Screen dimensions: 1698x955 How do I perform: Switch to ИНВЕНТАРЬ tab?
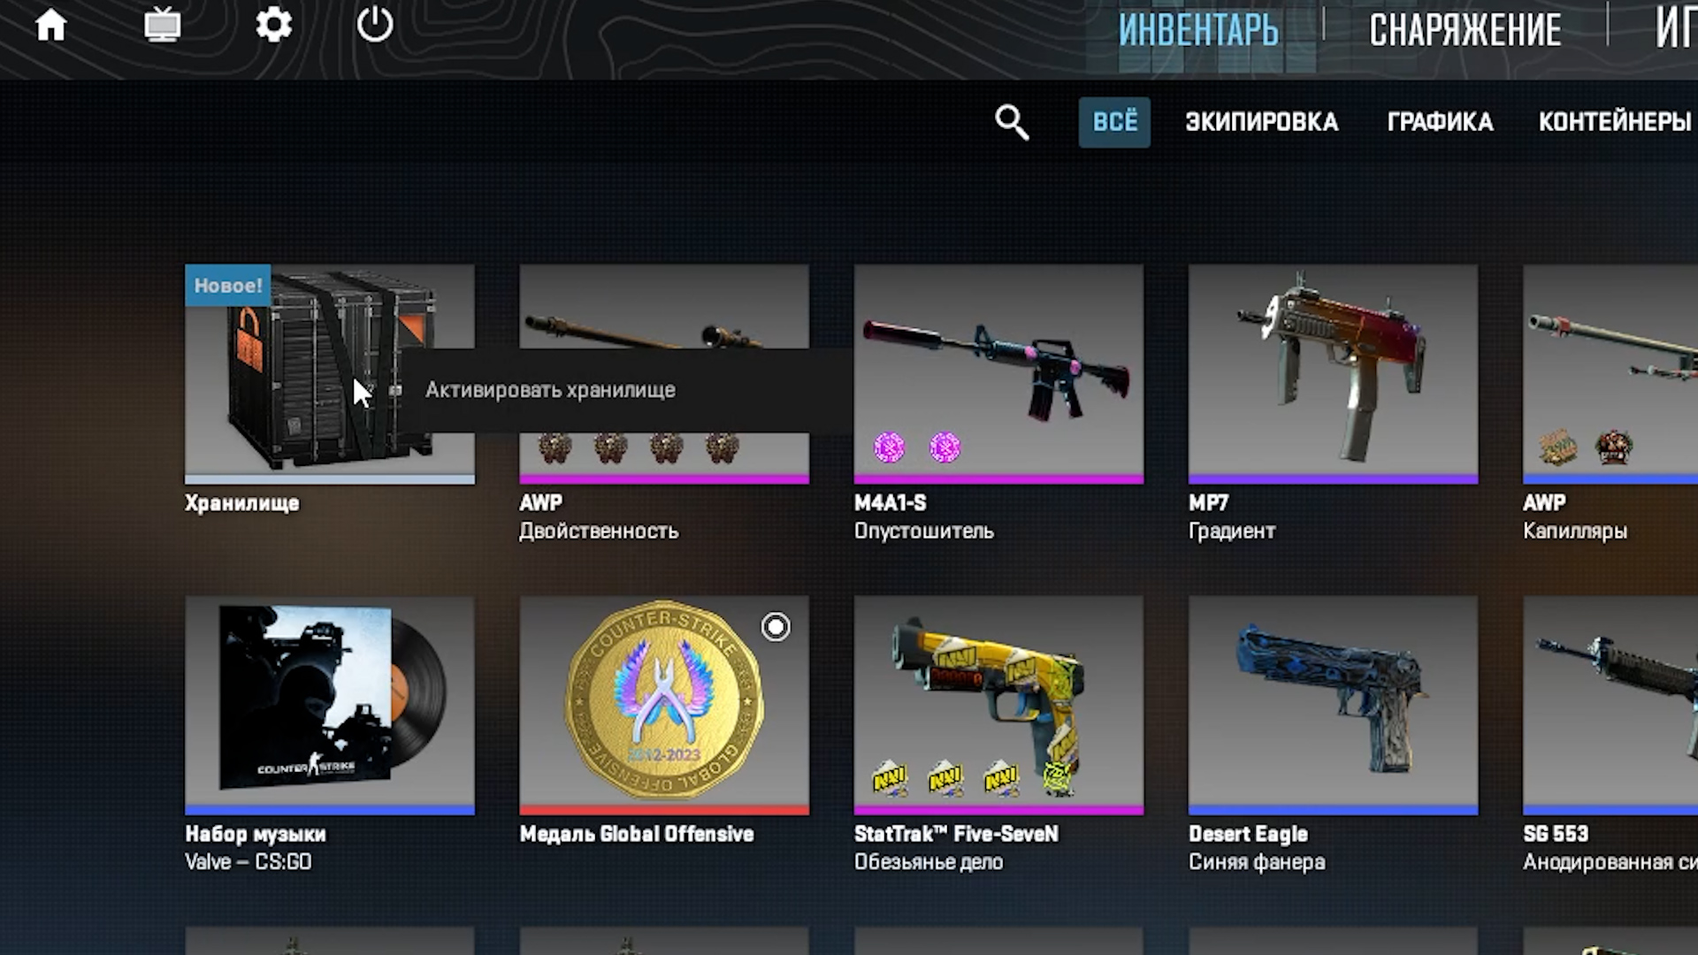(1198, 30)
